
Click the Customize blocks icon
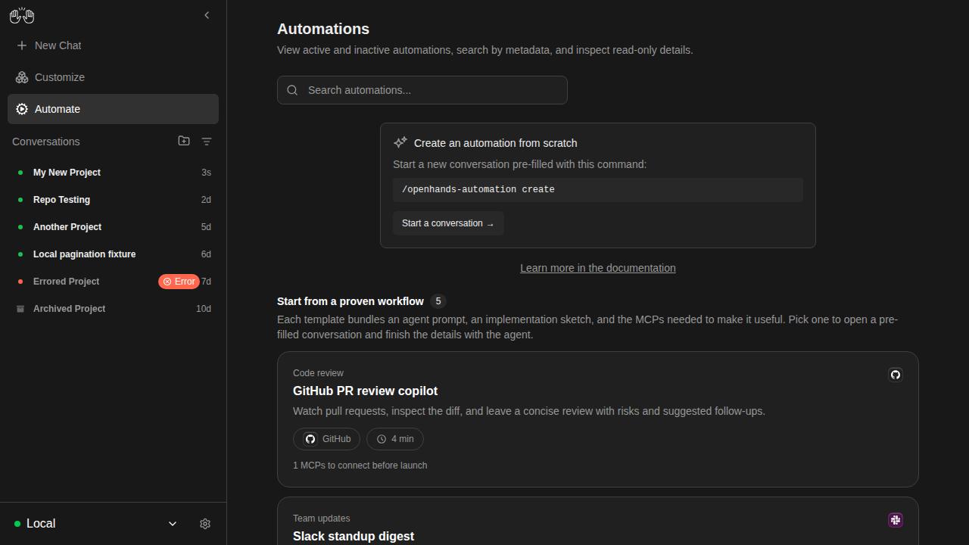coord(22,77)
